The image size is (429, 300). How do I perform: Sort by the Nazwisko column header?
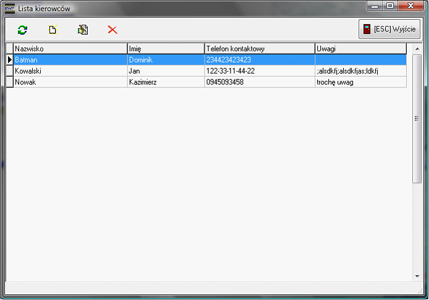70,48
